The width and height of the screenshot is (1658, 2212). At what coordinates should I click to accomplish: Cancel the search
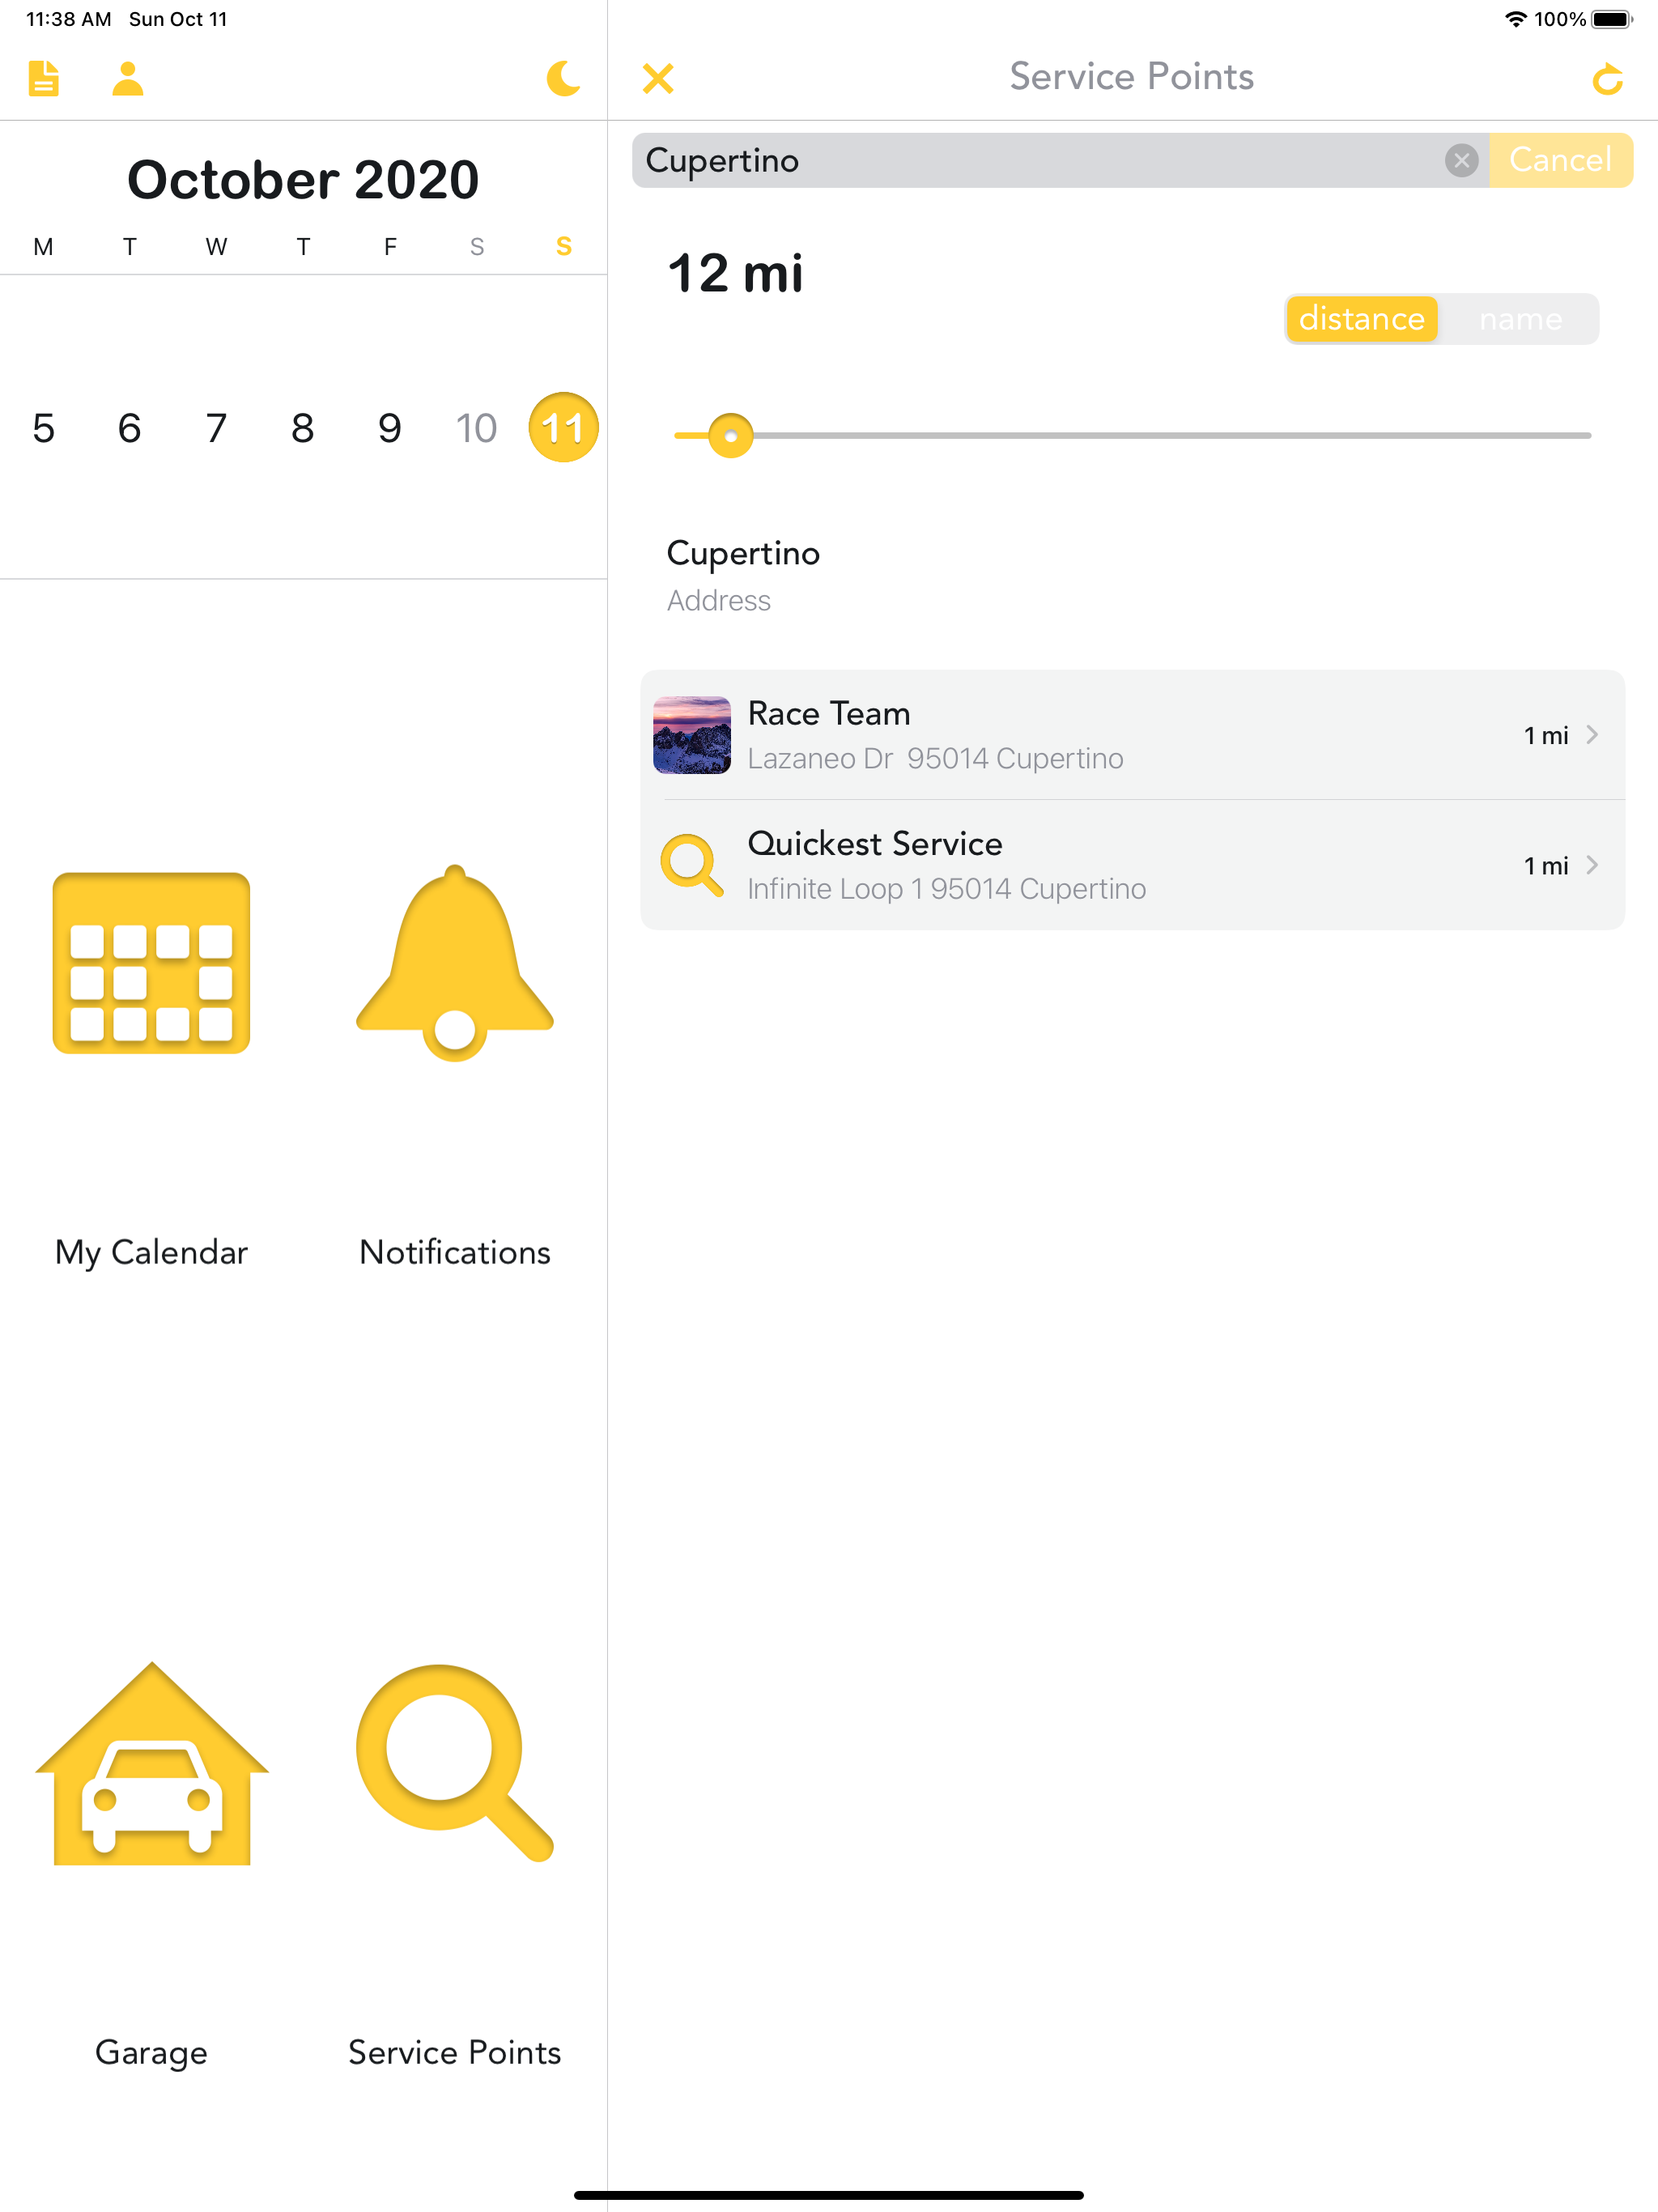pos(1560,160)
